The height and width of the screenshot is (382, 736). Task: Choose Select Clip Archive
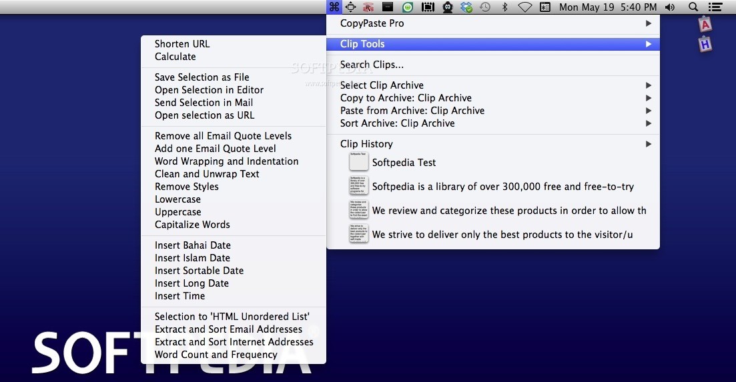[x=493, y=85]
